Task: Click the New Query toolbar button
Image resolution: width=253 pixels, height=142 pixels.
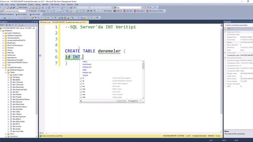Action: point(22,7)
